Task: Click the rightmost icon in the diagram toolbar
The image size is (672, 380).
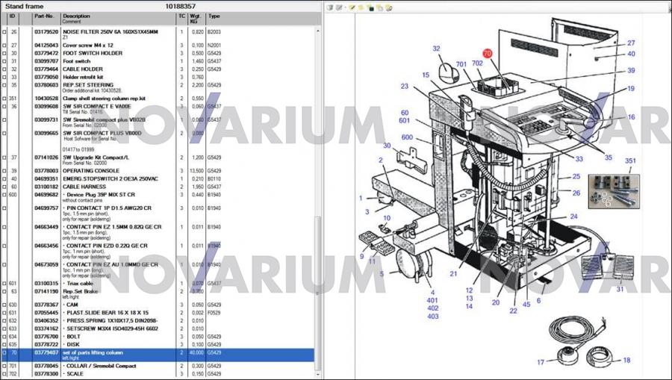Action: tap(388, 7)
